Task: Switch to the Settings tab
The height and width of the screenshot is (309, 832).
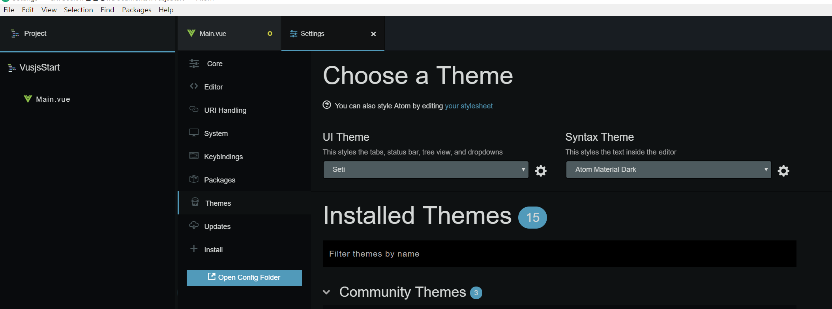Action: (x=333, y=34)
